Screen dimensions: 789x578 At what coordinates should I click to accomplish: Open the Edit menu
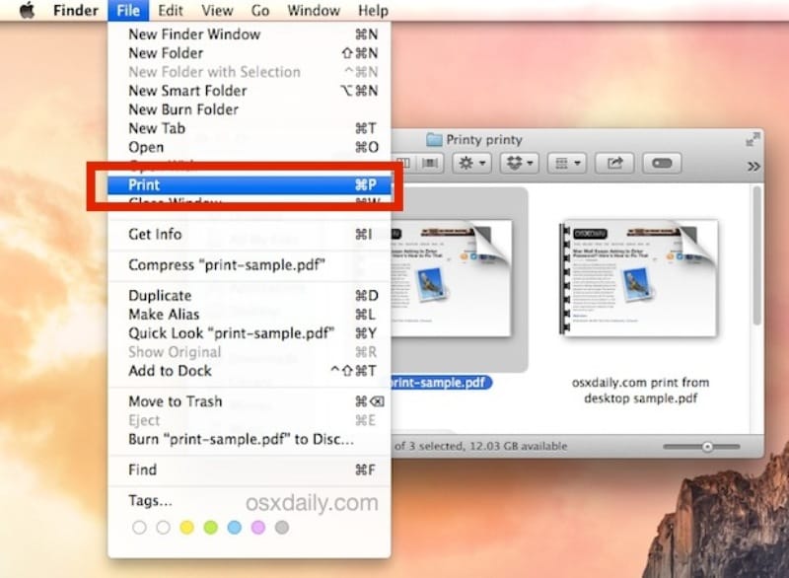coord(170,10)
